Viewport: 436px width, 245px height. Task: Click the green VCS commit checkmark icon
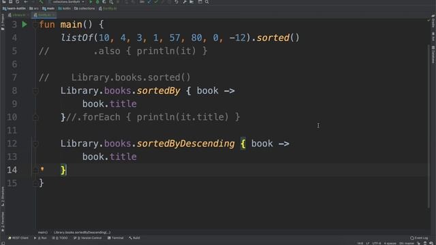point(156,2)
